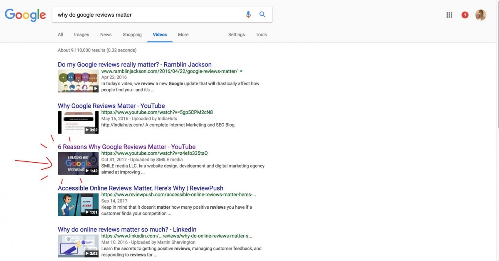Click the youtube.com/watch?v=z4efo335tsQ URL

(155, 153)
